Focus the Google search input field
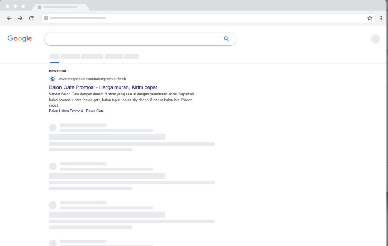The image size is (388, 246). (140, 39)
